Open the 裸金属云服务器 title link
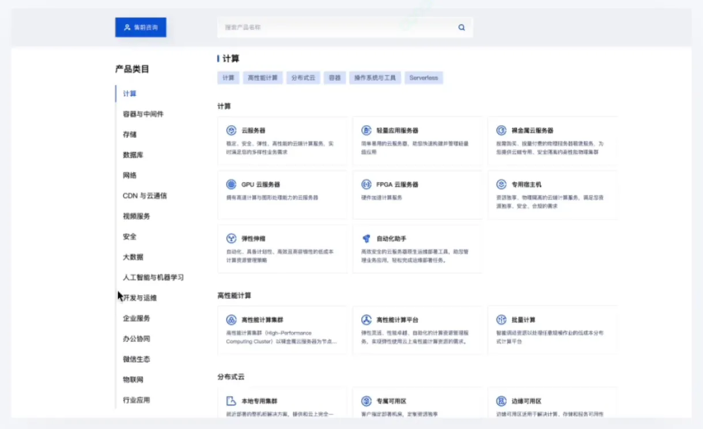703x429 pixels. pos(532,131)
